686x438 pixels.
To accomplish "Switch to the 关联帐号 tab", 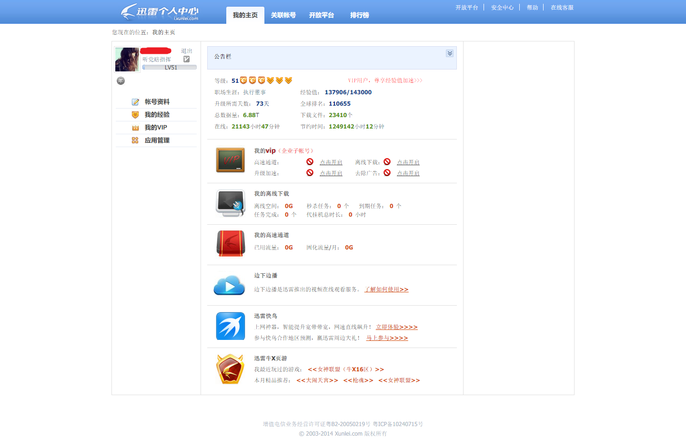I will (x=283, y=15).
